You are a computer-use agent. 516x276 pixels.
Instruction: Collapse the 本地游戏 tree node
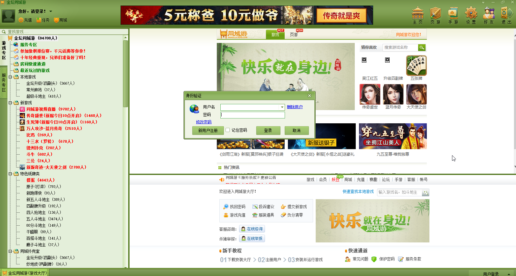tap(10, 77)
